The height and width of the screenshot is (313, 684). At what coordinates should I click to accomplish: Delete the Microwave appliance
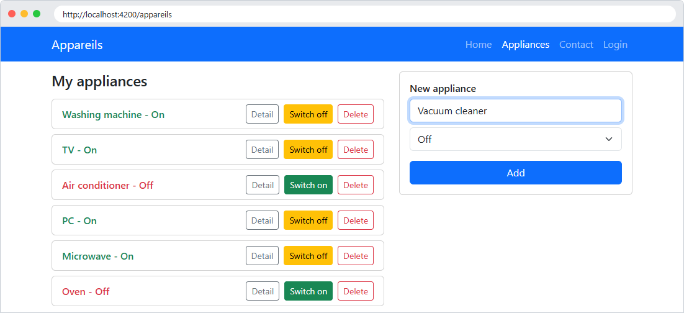point(356,256)
